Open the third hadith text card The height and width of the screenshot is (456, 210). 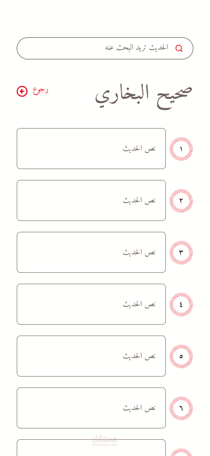[91, 252]
